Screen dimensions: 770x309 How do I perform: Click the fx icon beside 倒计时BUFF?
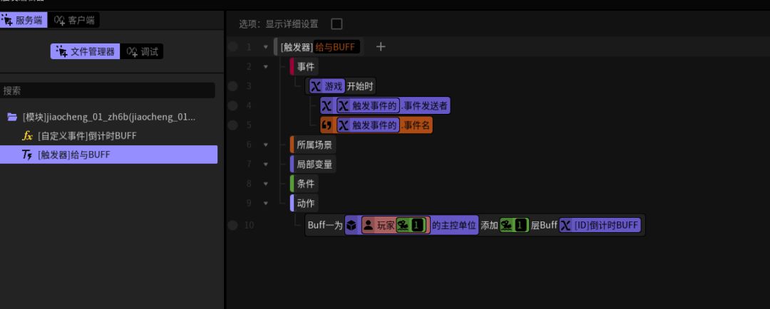click(x=28, y=136)
